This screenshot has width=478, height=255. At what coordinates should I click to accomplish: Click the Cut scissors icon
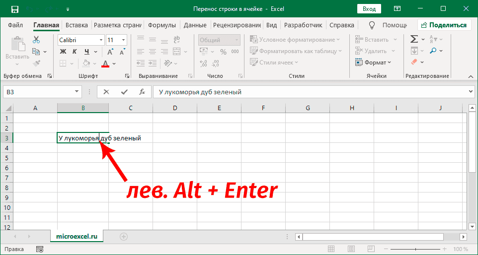pyautogui.click(x=36, y=40)
